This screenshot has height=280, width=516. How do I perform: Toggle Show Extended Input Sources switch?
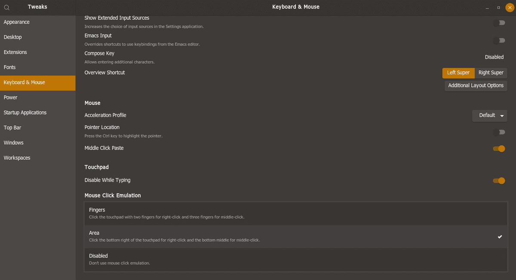(499, 23)
